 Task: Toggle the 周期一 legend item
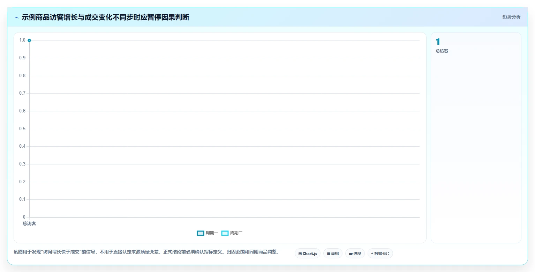208,233
